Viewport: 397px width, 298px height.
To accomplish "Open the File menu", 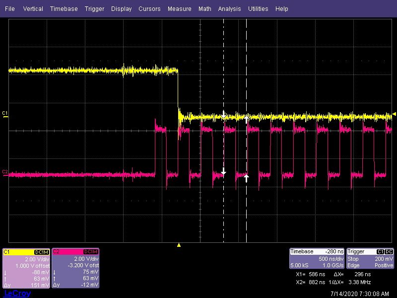I will 9,8.
